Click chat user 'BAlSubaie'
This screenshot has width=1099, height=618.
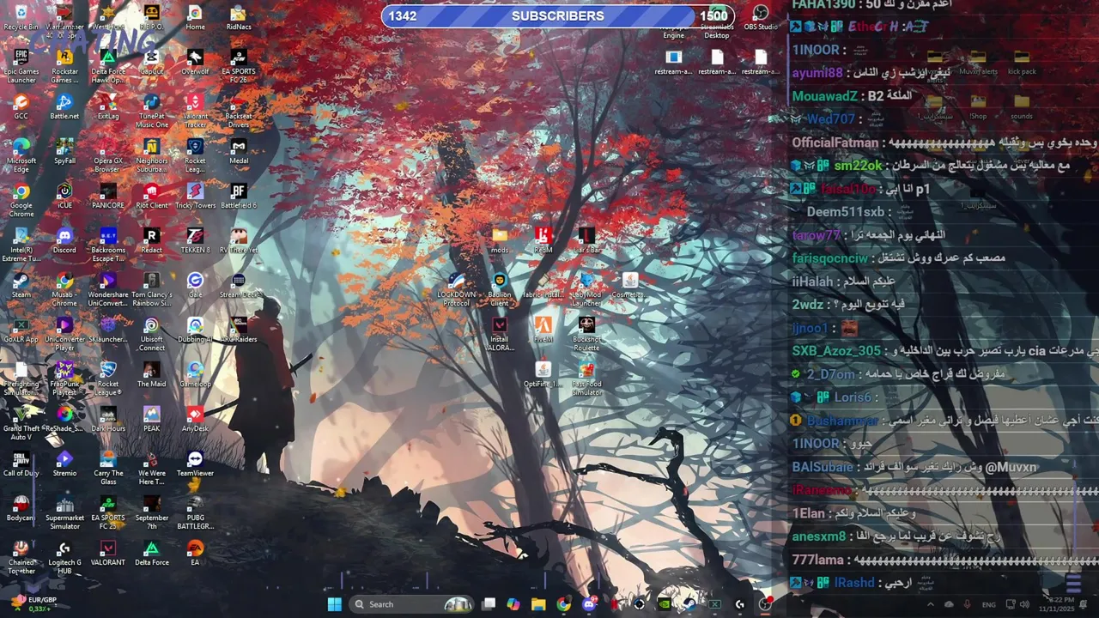point(823,467)
